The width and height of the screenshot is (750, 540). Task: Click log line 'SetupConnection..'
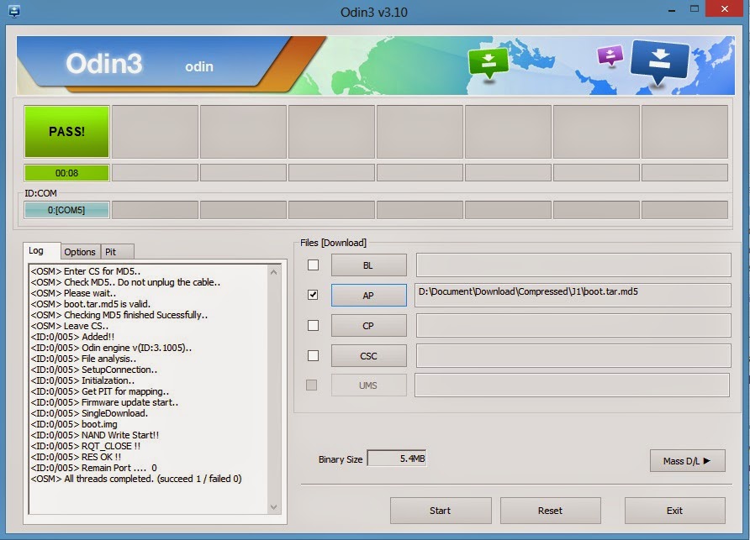tap(94, 370)
